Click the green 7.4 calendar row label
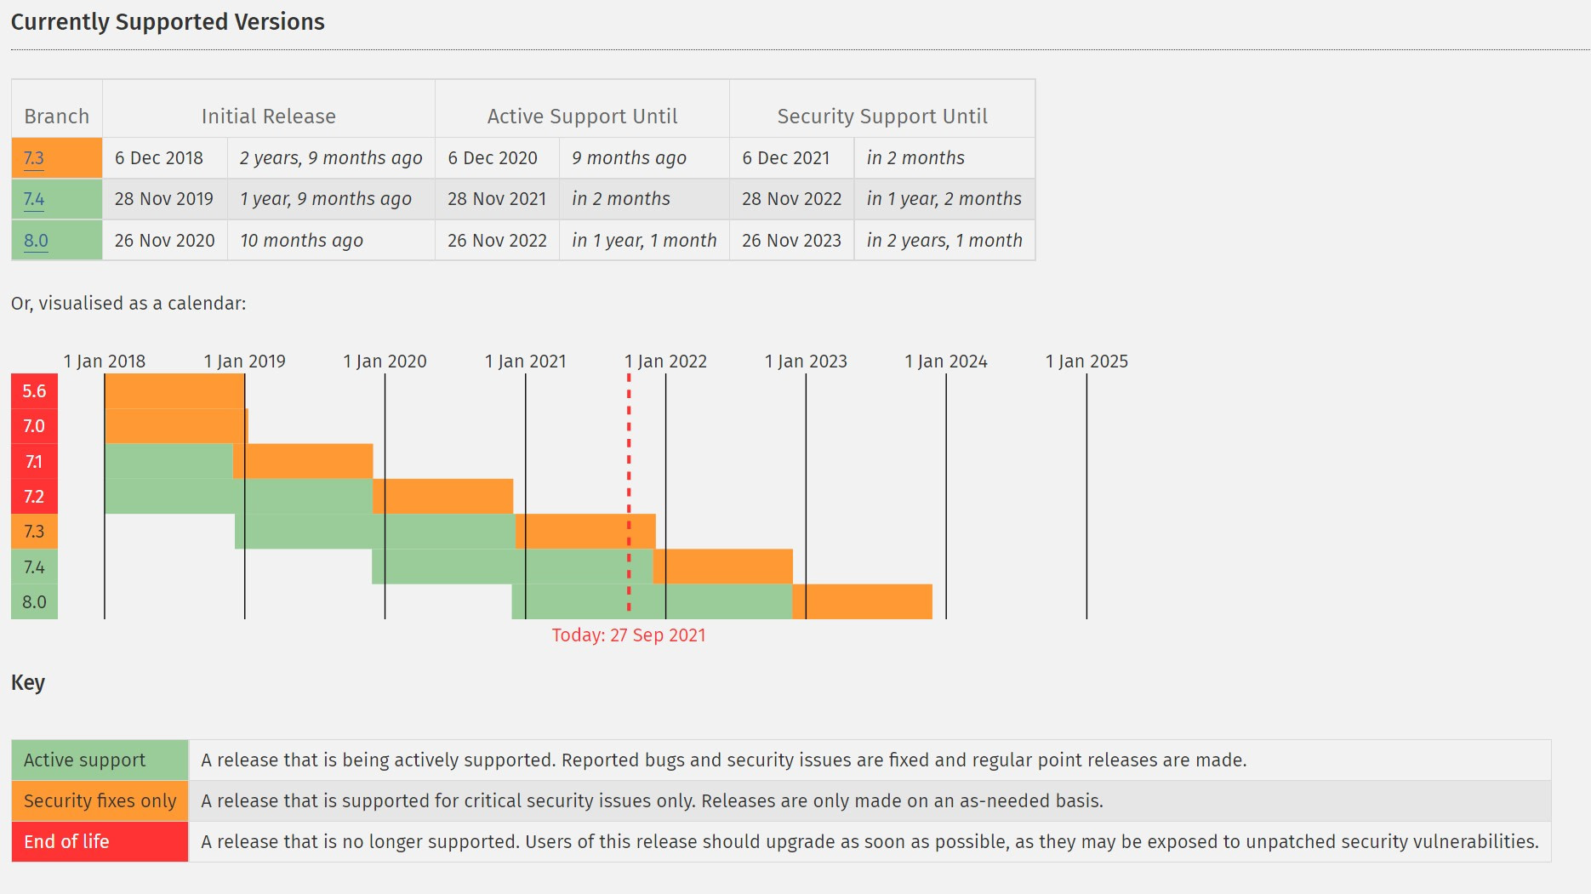1591x894 pixels. pos(34,567)
